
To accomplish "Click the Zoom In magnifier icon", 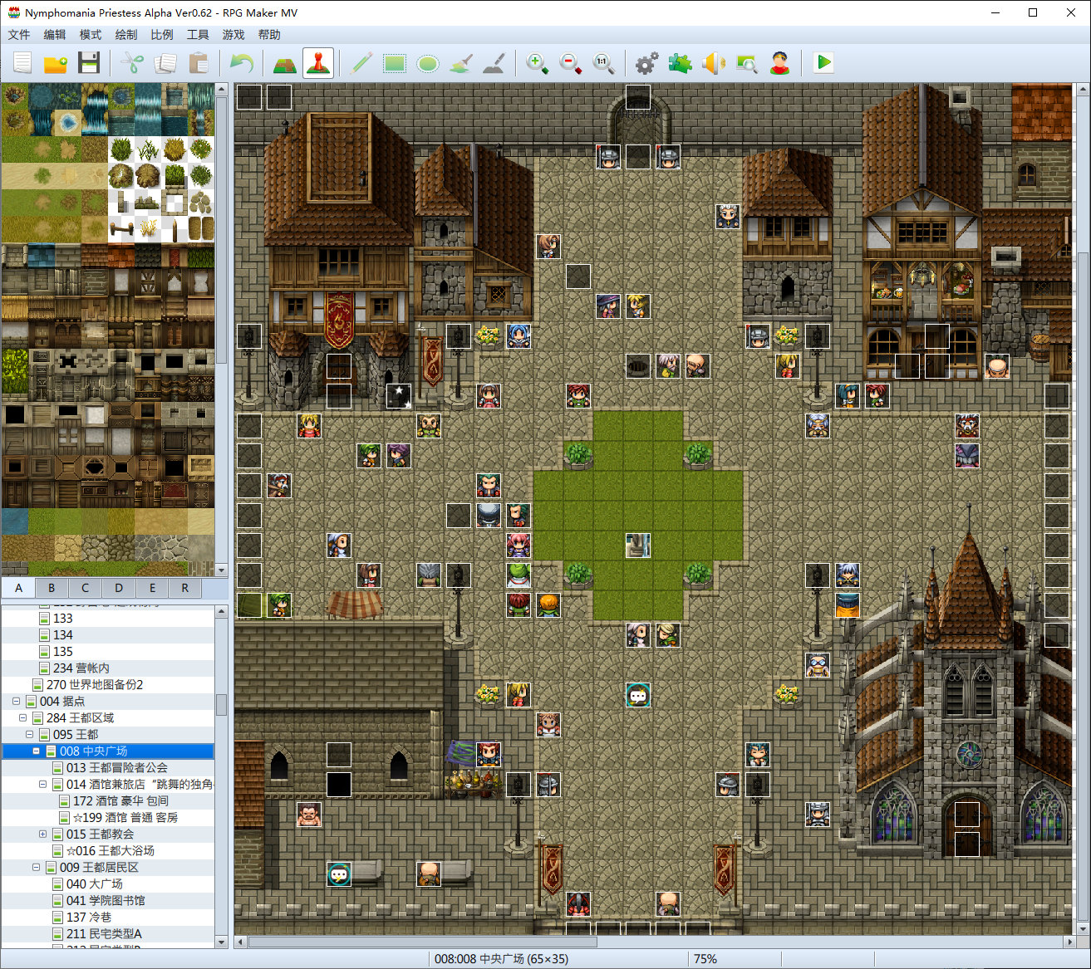I will coord(537,63).
